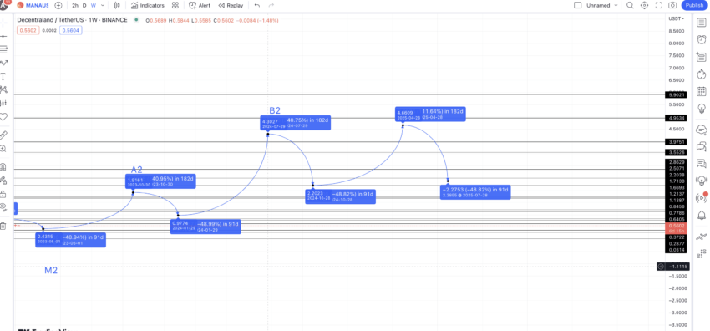Select the 4.3027 price range label box
The height and width of the screenshot is (331, 710).
296,123
